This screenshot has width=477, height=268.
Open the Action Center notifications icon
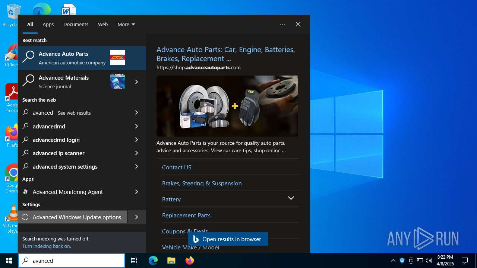coord(465,261)
